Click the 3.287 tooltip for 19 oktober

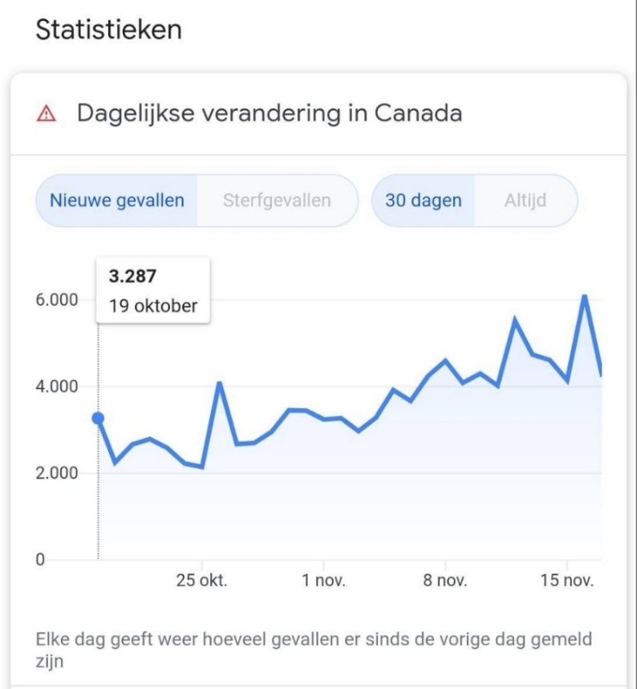pos(152,290)
